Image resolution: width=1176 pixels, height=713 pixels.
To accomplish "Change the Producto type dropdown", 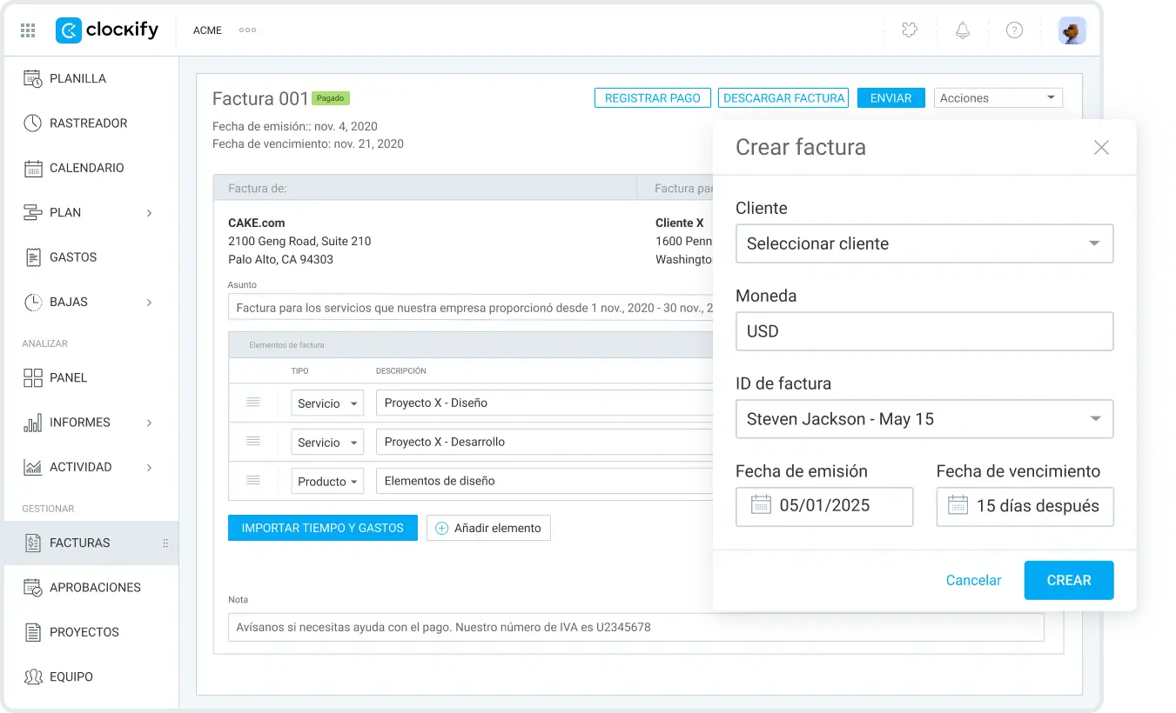I will pyautogui.click(x=327, y=481).
